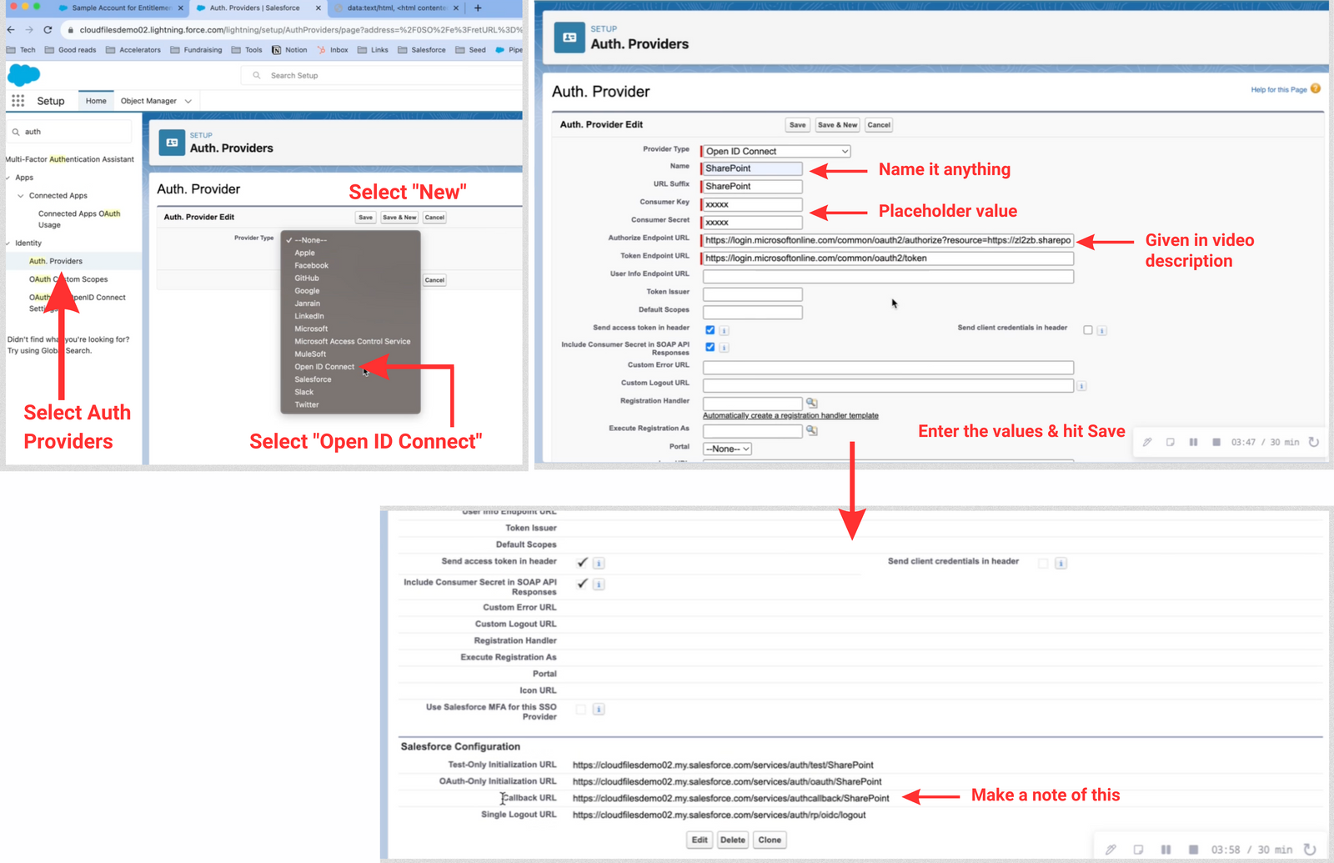Click the info icon beside Use Salesforce MFA for this SSO Provider
The image size is (1334, 863).
click(599, 710)
